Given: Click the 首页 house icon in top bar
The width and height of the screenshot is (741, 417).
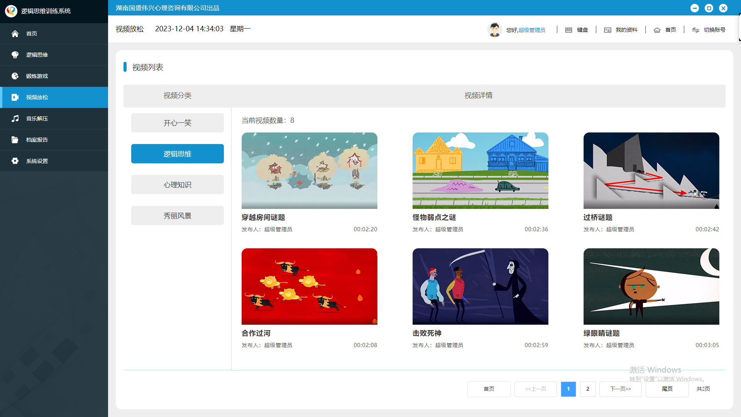Looking at the screenshot, I should (x=657, y=30).
